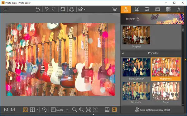Click the greyed-out Redo icon
187x116 pixels.
[x=54, y=9]
